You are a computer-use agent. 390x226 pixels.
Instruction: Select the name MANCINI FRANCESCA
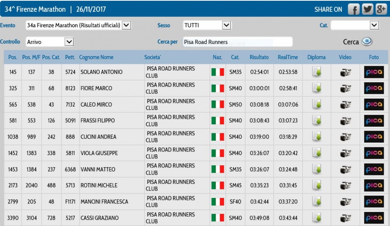(x=104, y=201)
